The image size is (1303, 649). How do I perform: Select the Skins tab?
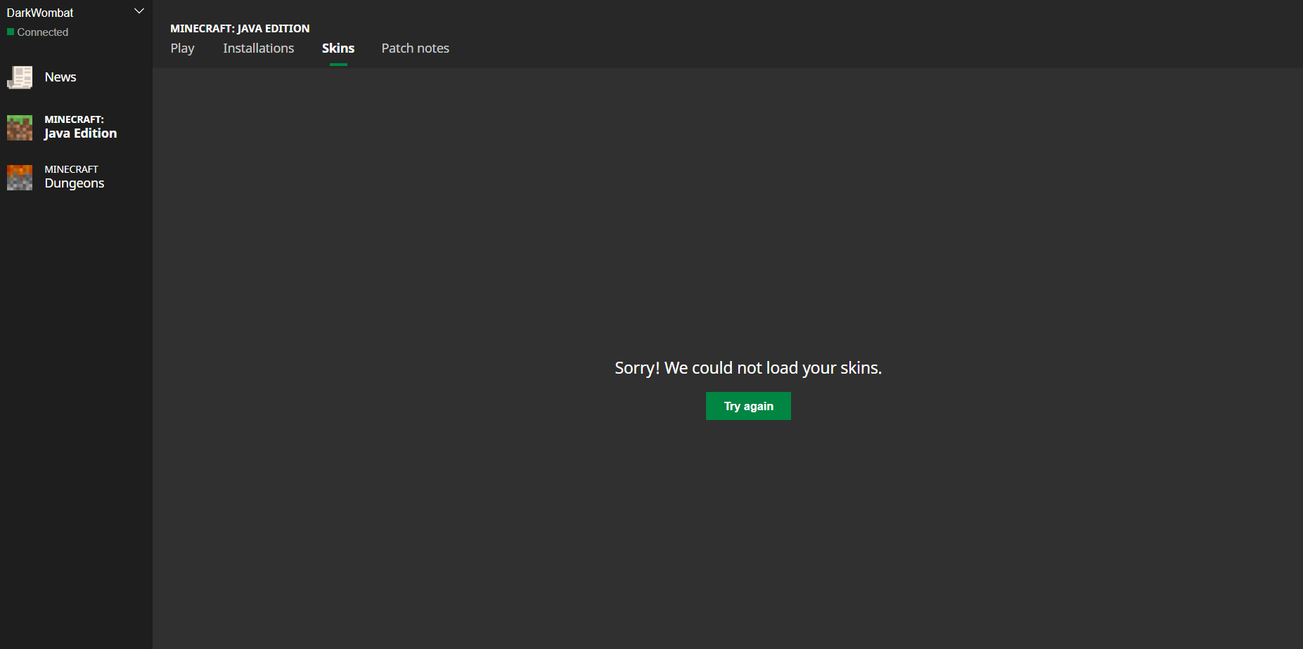pyautogui.click(x=338, y=48)
